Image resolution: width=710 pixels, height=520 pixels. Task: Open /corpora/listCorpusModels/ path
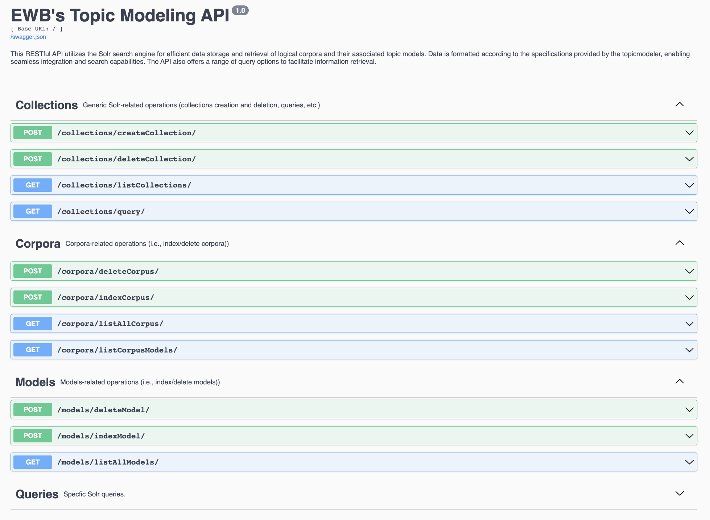coord(117,350)
